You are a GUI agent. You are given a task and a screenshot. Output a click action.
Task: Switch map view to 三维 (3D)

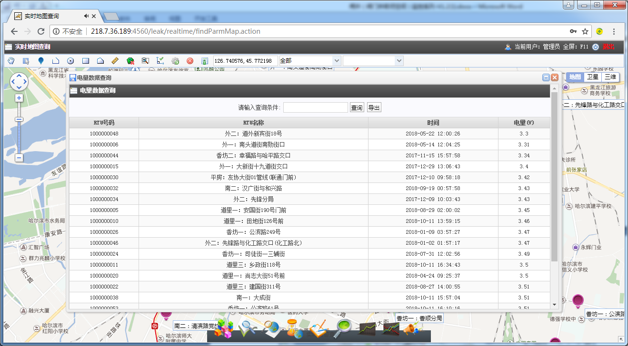pyautogui.click(x=610, y=77)
